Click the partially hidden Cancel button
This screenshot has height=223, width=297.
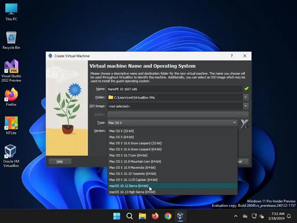click(243, 161)
